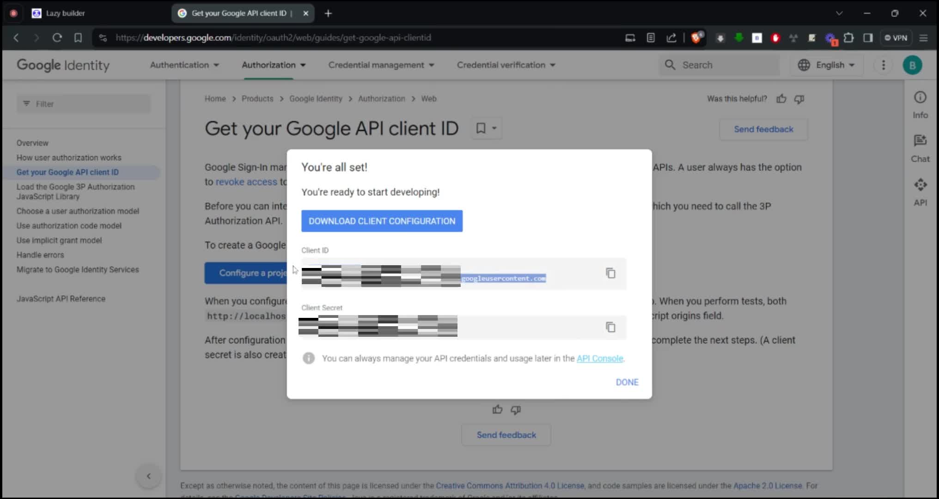Copy the Client Secret to clipboard

pyautogui.click(x=610, y=327)
